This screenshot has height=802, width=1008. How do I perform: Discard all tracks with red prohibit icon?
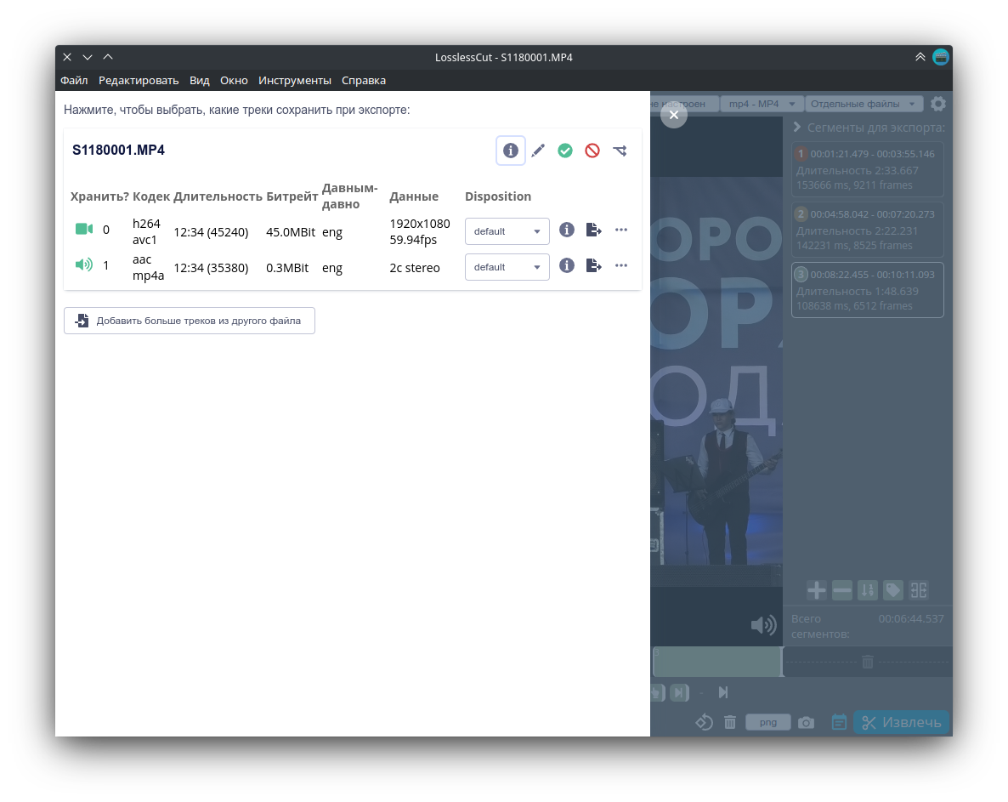click(592, 151)
